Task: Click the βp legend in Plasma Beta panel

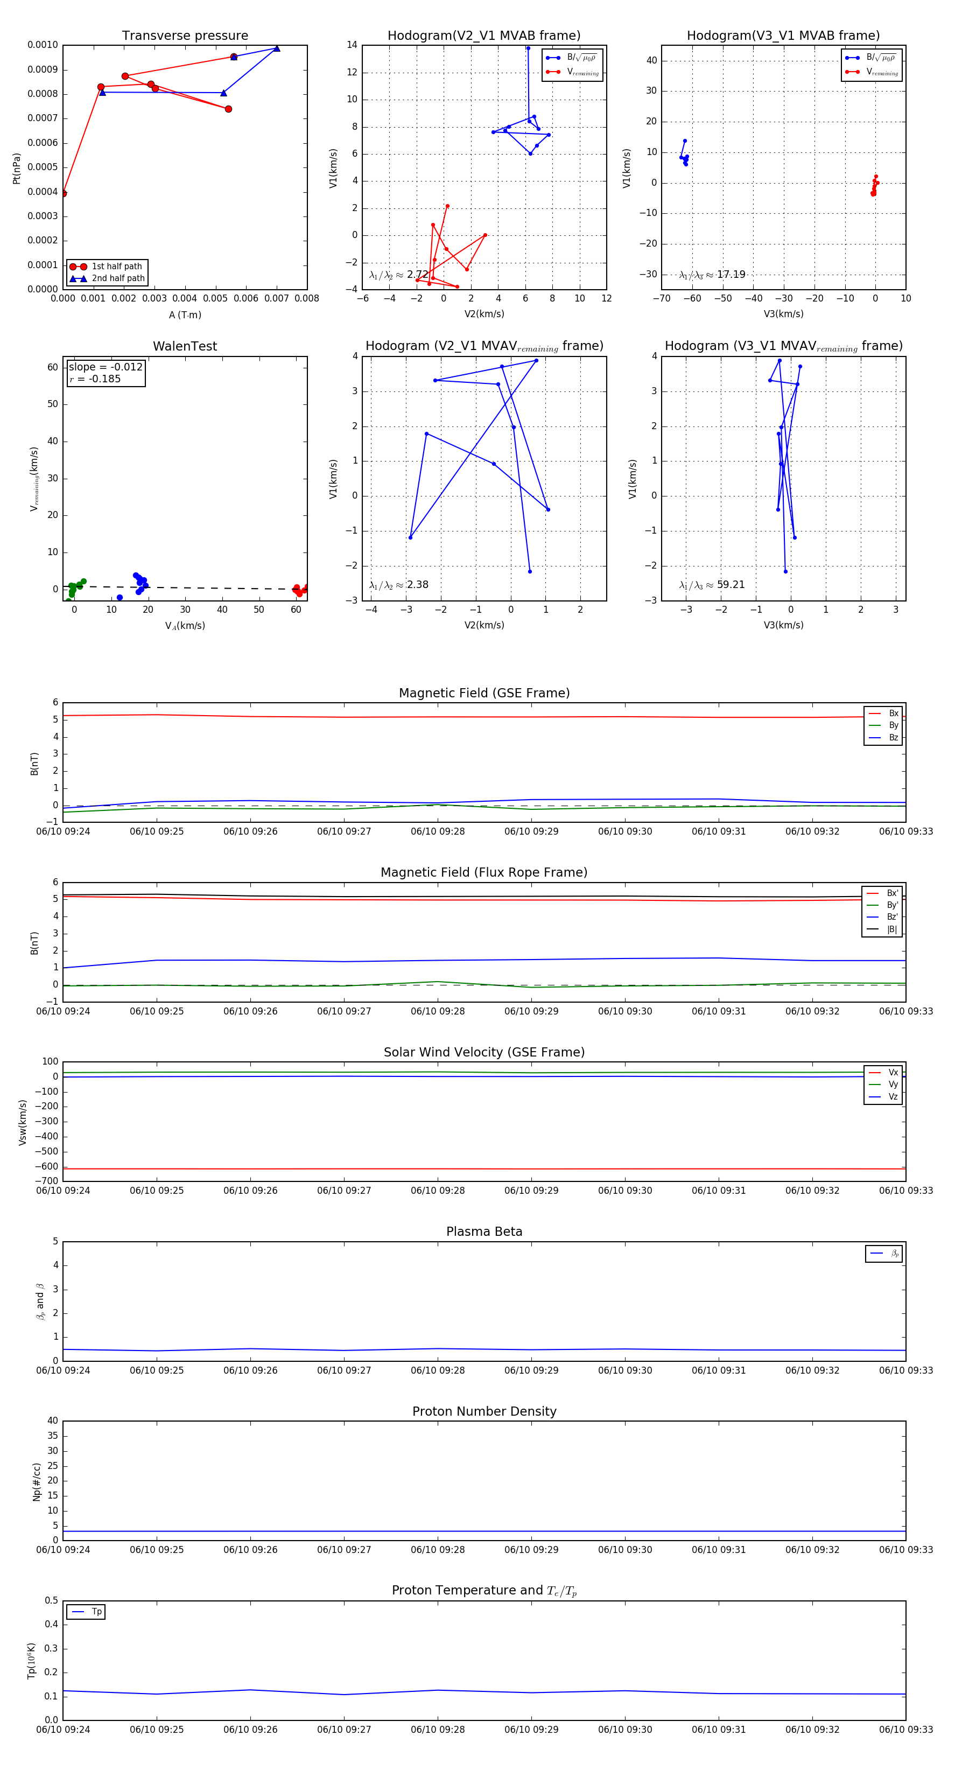Action: tap(884, 1254)
